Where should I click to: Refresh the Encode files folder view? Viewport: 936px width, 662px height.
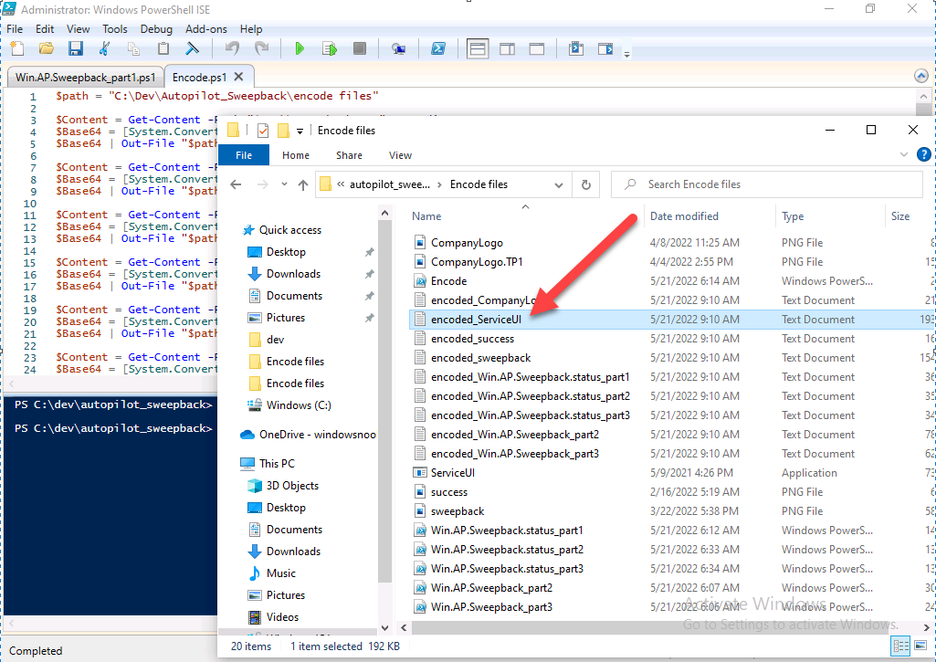point(586,184)
